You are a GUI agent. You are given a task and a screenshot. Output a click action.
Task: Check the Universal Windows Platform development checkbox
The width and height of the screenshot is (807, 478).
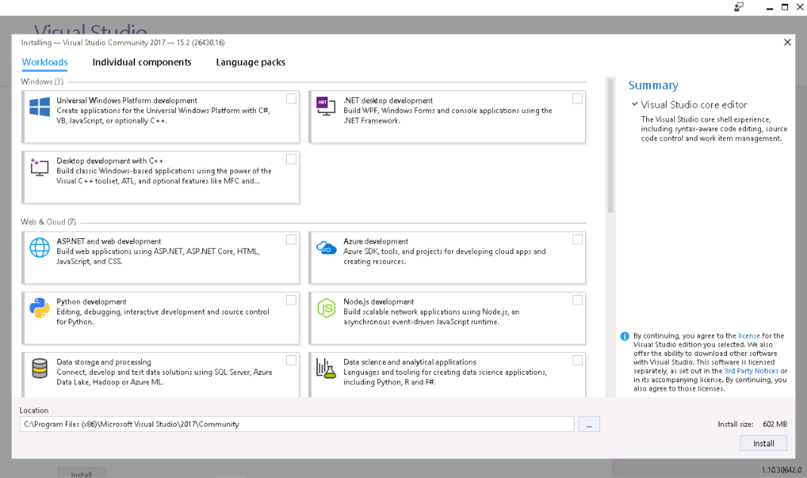pyautogui.click(x=291, y=99)
